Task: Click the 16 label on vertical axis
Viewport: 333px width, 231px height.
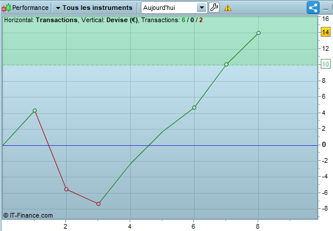Action: click(x=325, y=19)
